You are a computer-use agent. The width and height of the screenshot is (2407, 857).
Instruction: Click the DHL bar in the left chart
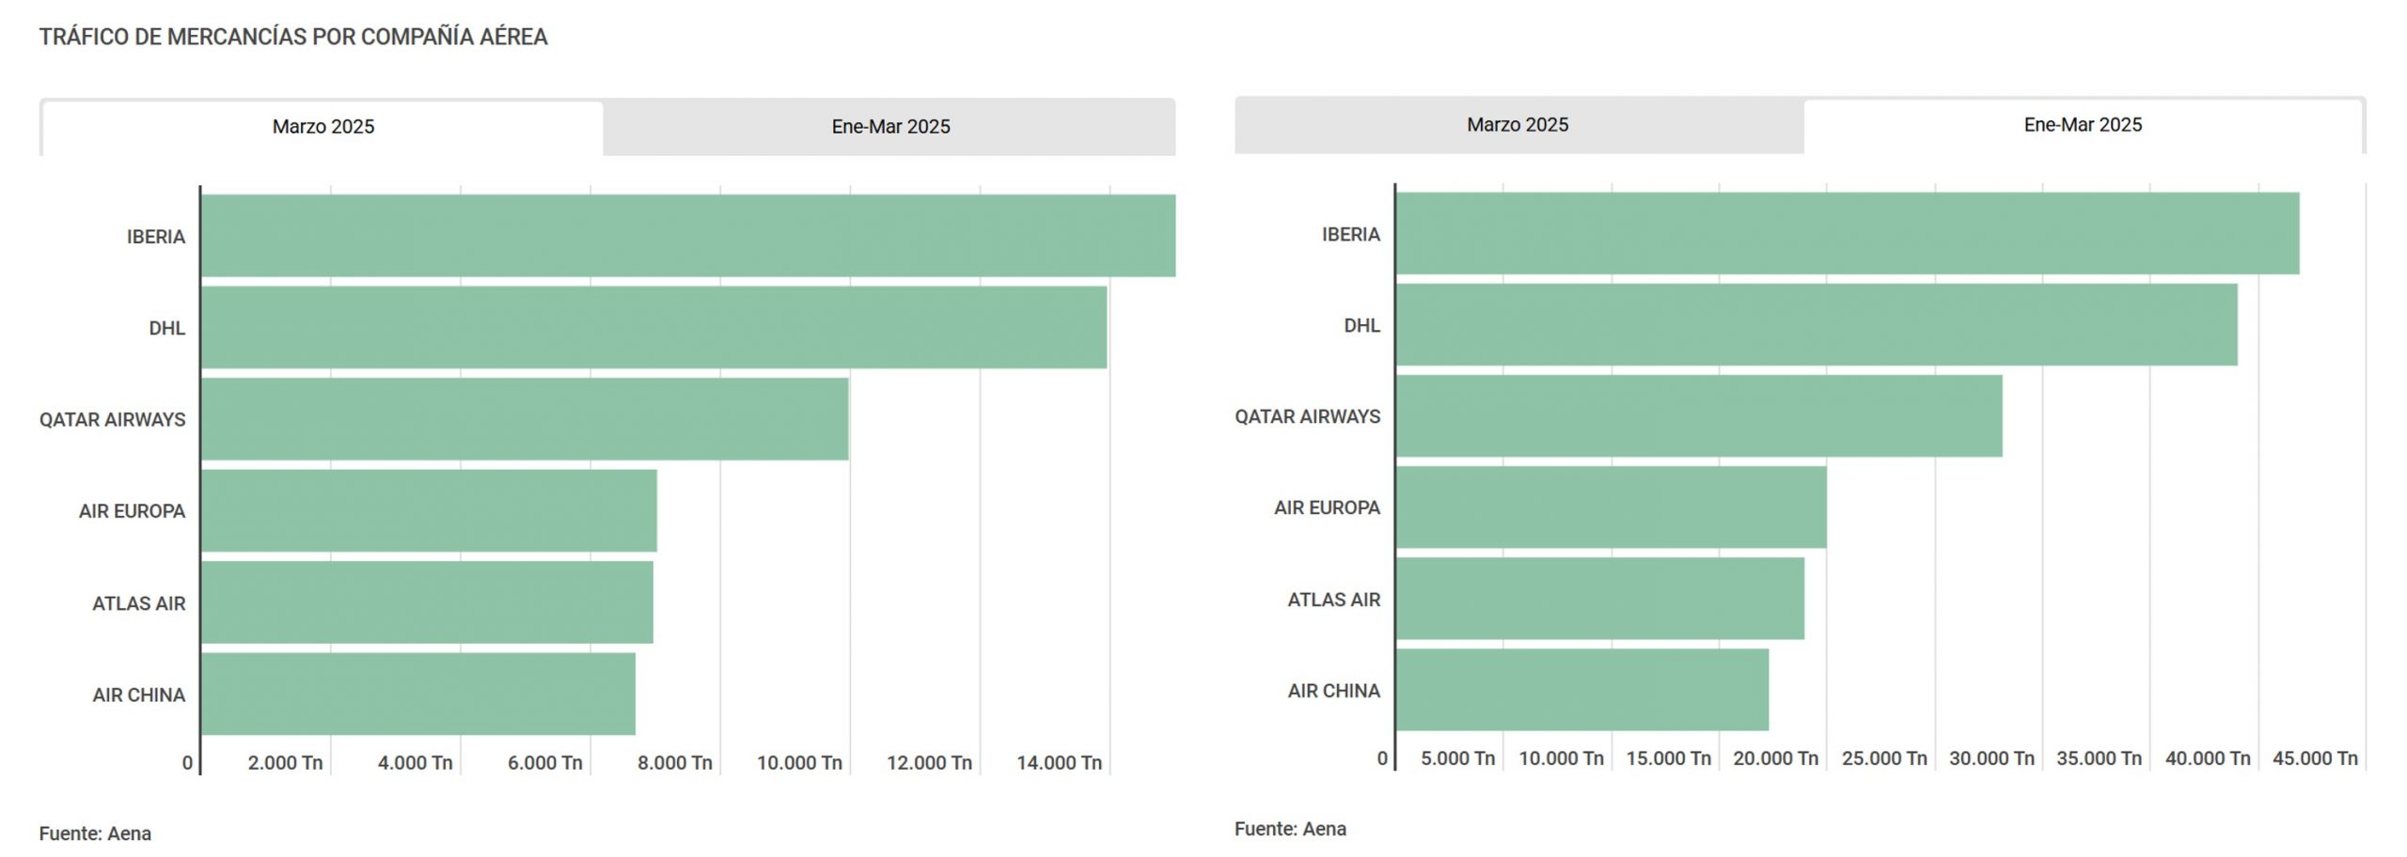[653, 327]
